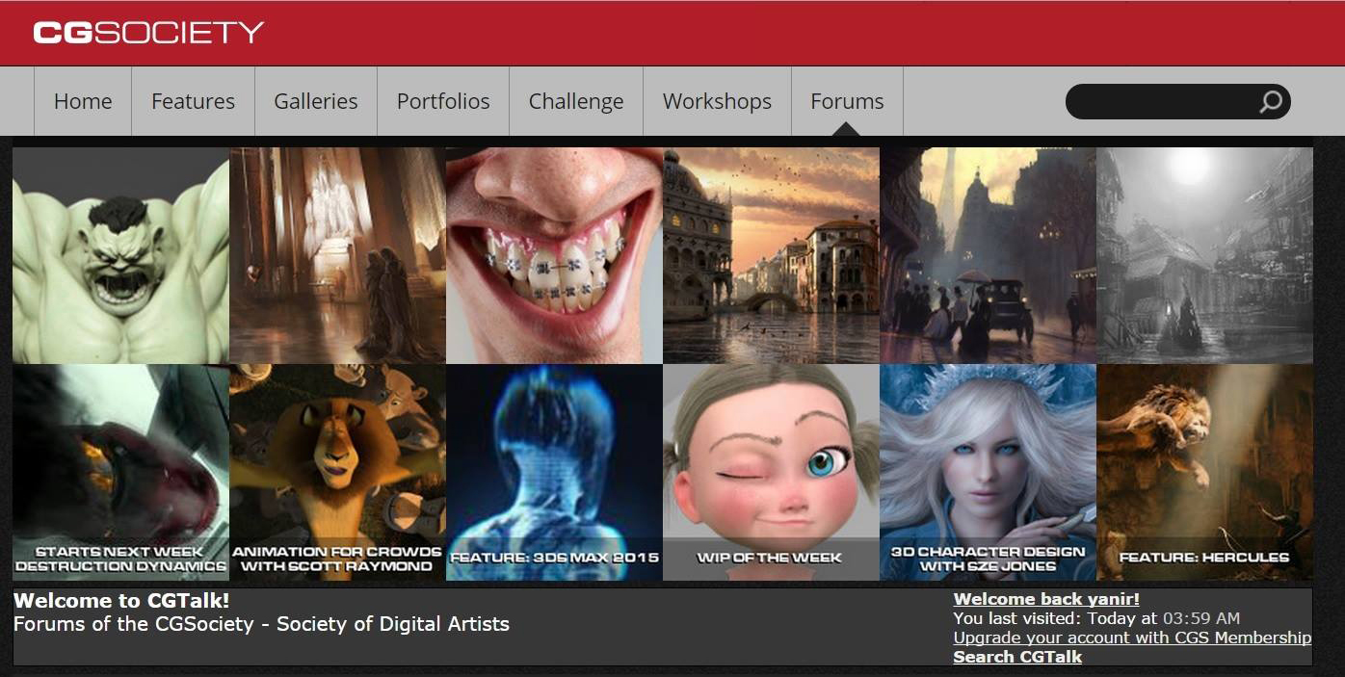1345x677 pixels.
Task: View the WIP of the Week tile
Action: (771, 472)
